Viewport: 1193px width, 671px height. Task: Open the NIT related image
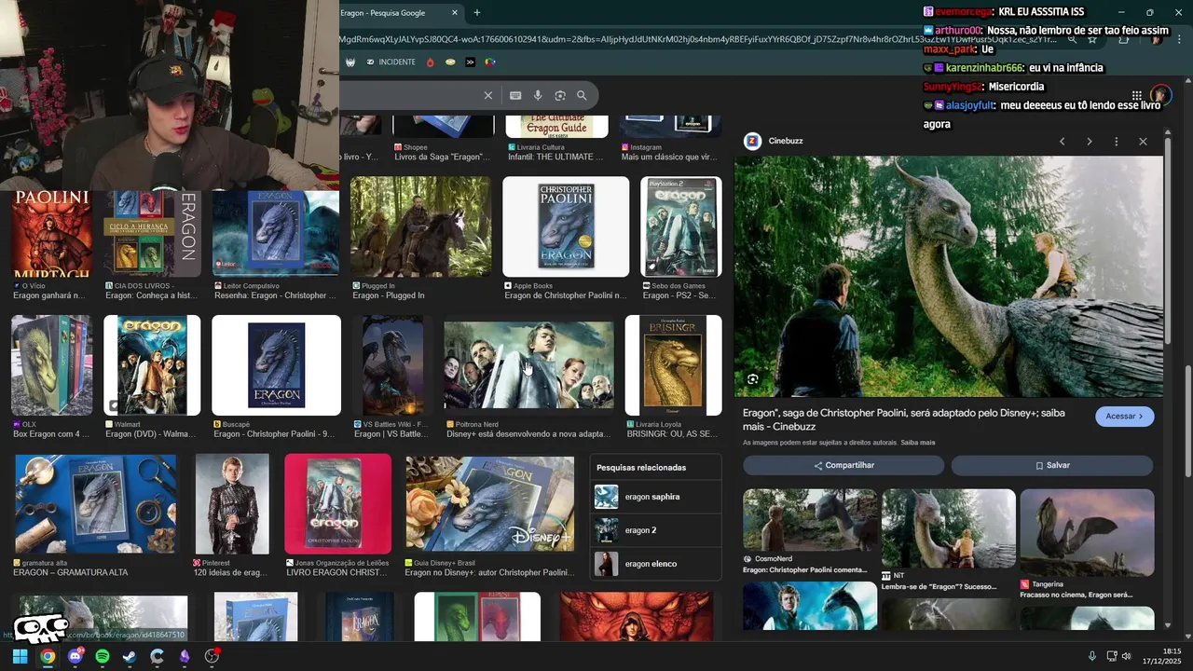click(x=949, y=528)
